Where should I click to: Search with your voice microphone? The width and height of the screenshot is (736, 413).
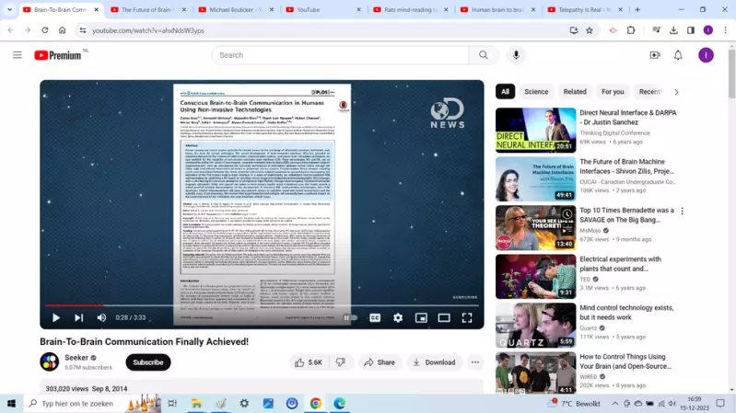coord(516,55)
